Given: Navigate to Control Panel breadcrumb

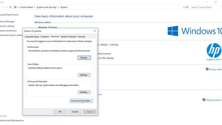Looking at the screenshot, I should coord(26,7).
